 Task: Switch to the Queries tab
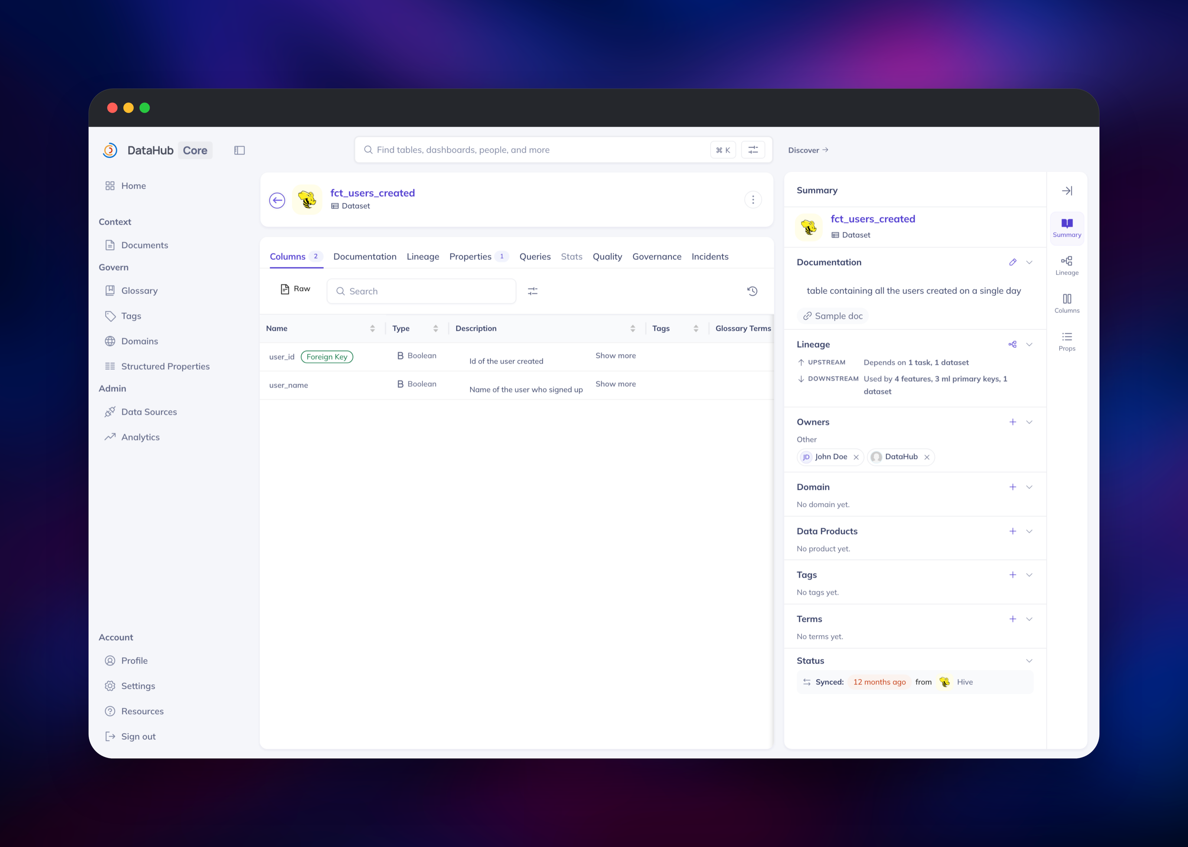tap(535, 256)
